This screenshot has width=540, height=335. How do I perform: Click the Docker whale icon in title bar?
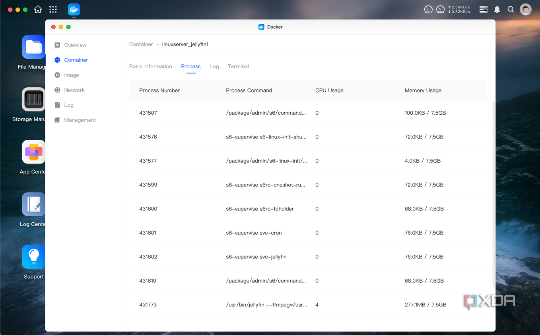click(x=261, y=27)
